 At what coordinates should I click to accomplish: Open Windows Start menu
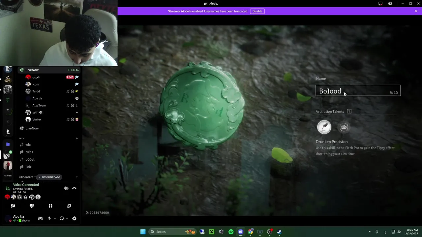coord(143,232)
